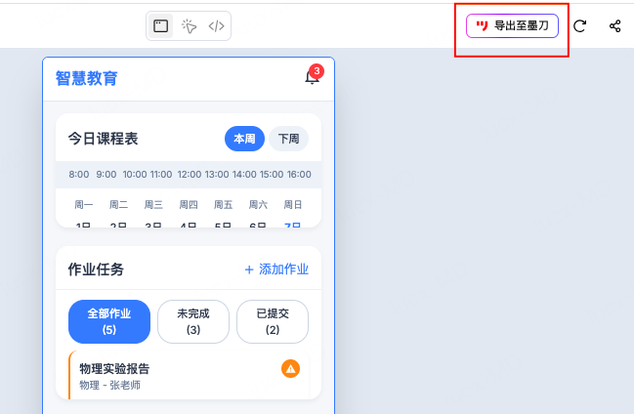
Task: Select the 周五 day column
Action: (223, 205)
